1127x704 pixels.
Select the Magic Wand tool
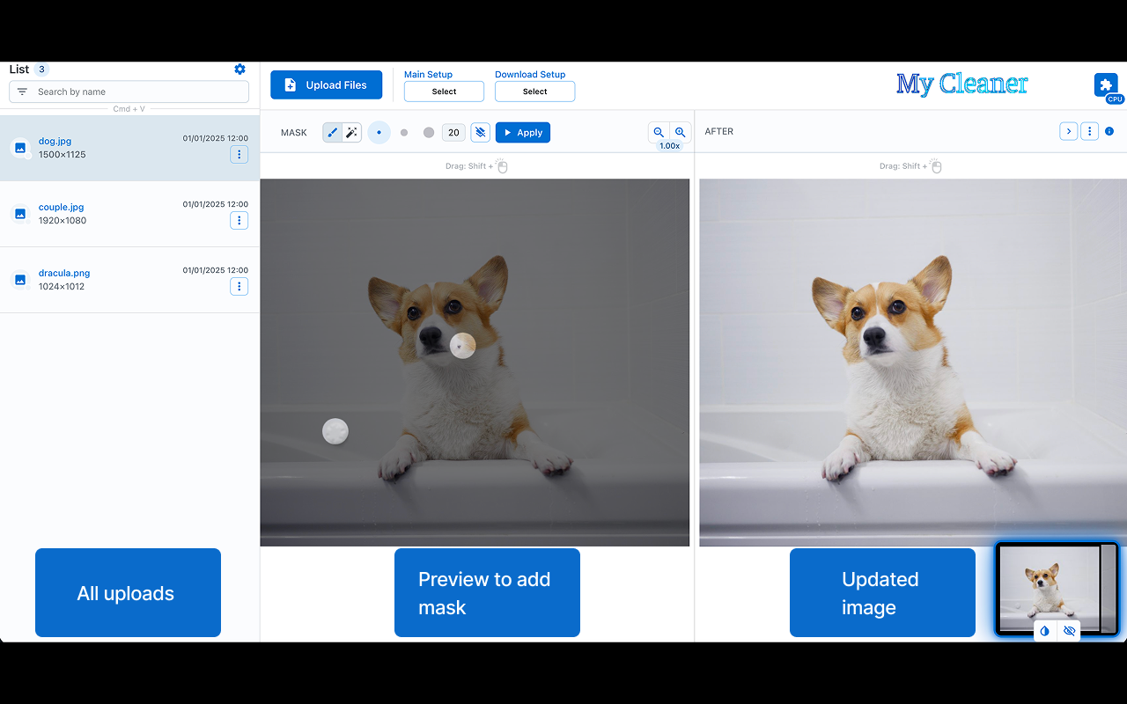351,131
